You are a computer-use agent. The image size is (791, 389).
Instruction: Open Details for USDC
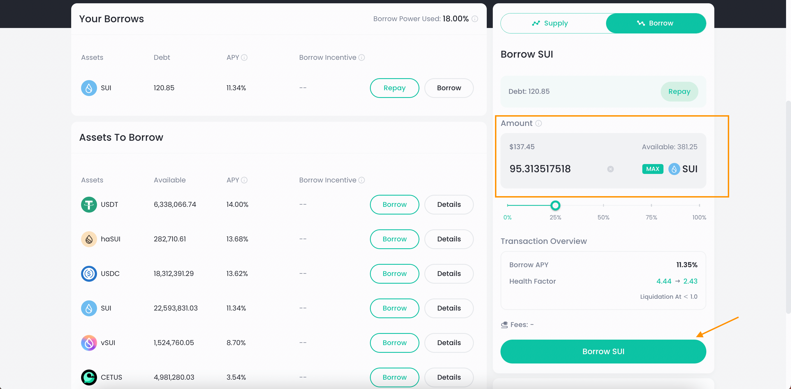click(449, 274)
